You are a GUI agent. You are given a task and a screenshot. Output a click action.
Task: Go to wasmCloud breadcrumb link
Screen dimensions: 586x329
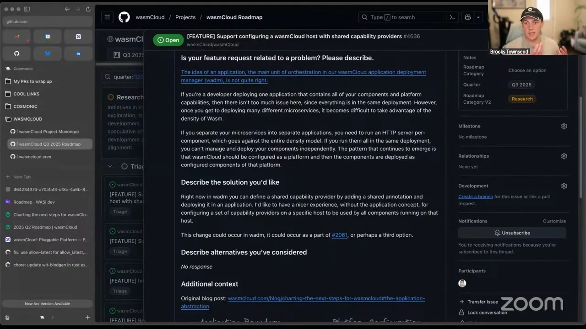(x=150, y=17)
